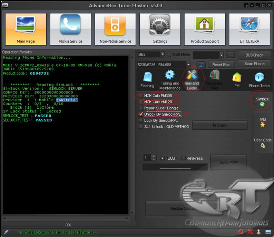Click the BUSCheck button
Viewport: 274px width, 237px height.
[x=254, y=55]
